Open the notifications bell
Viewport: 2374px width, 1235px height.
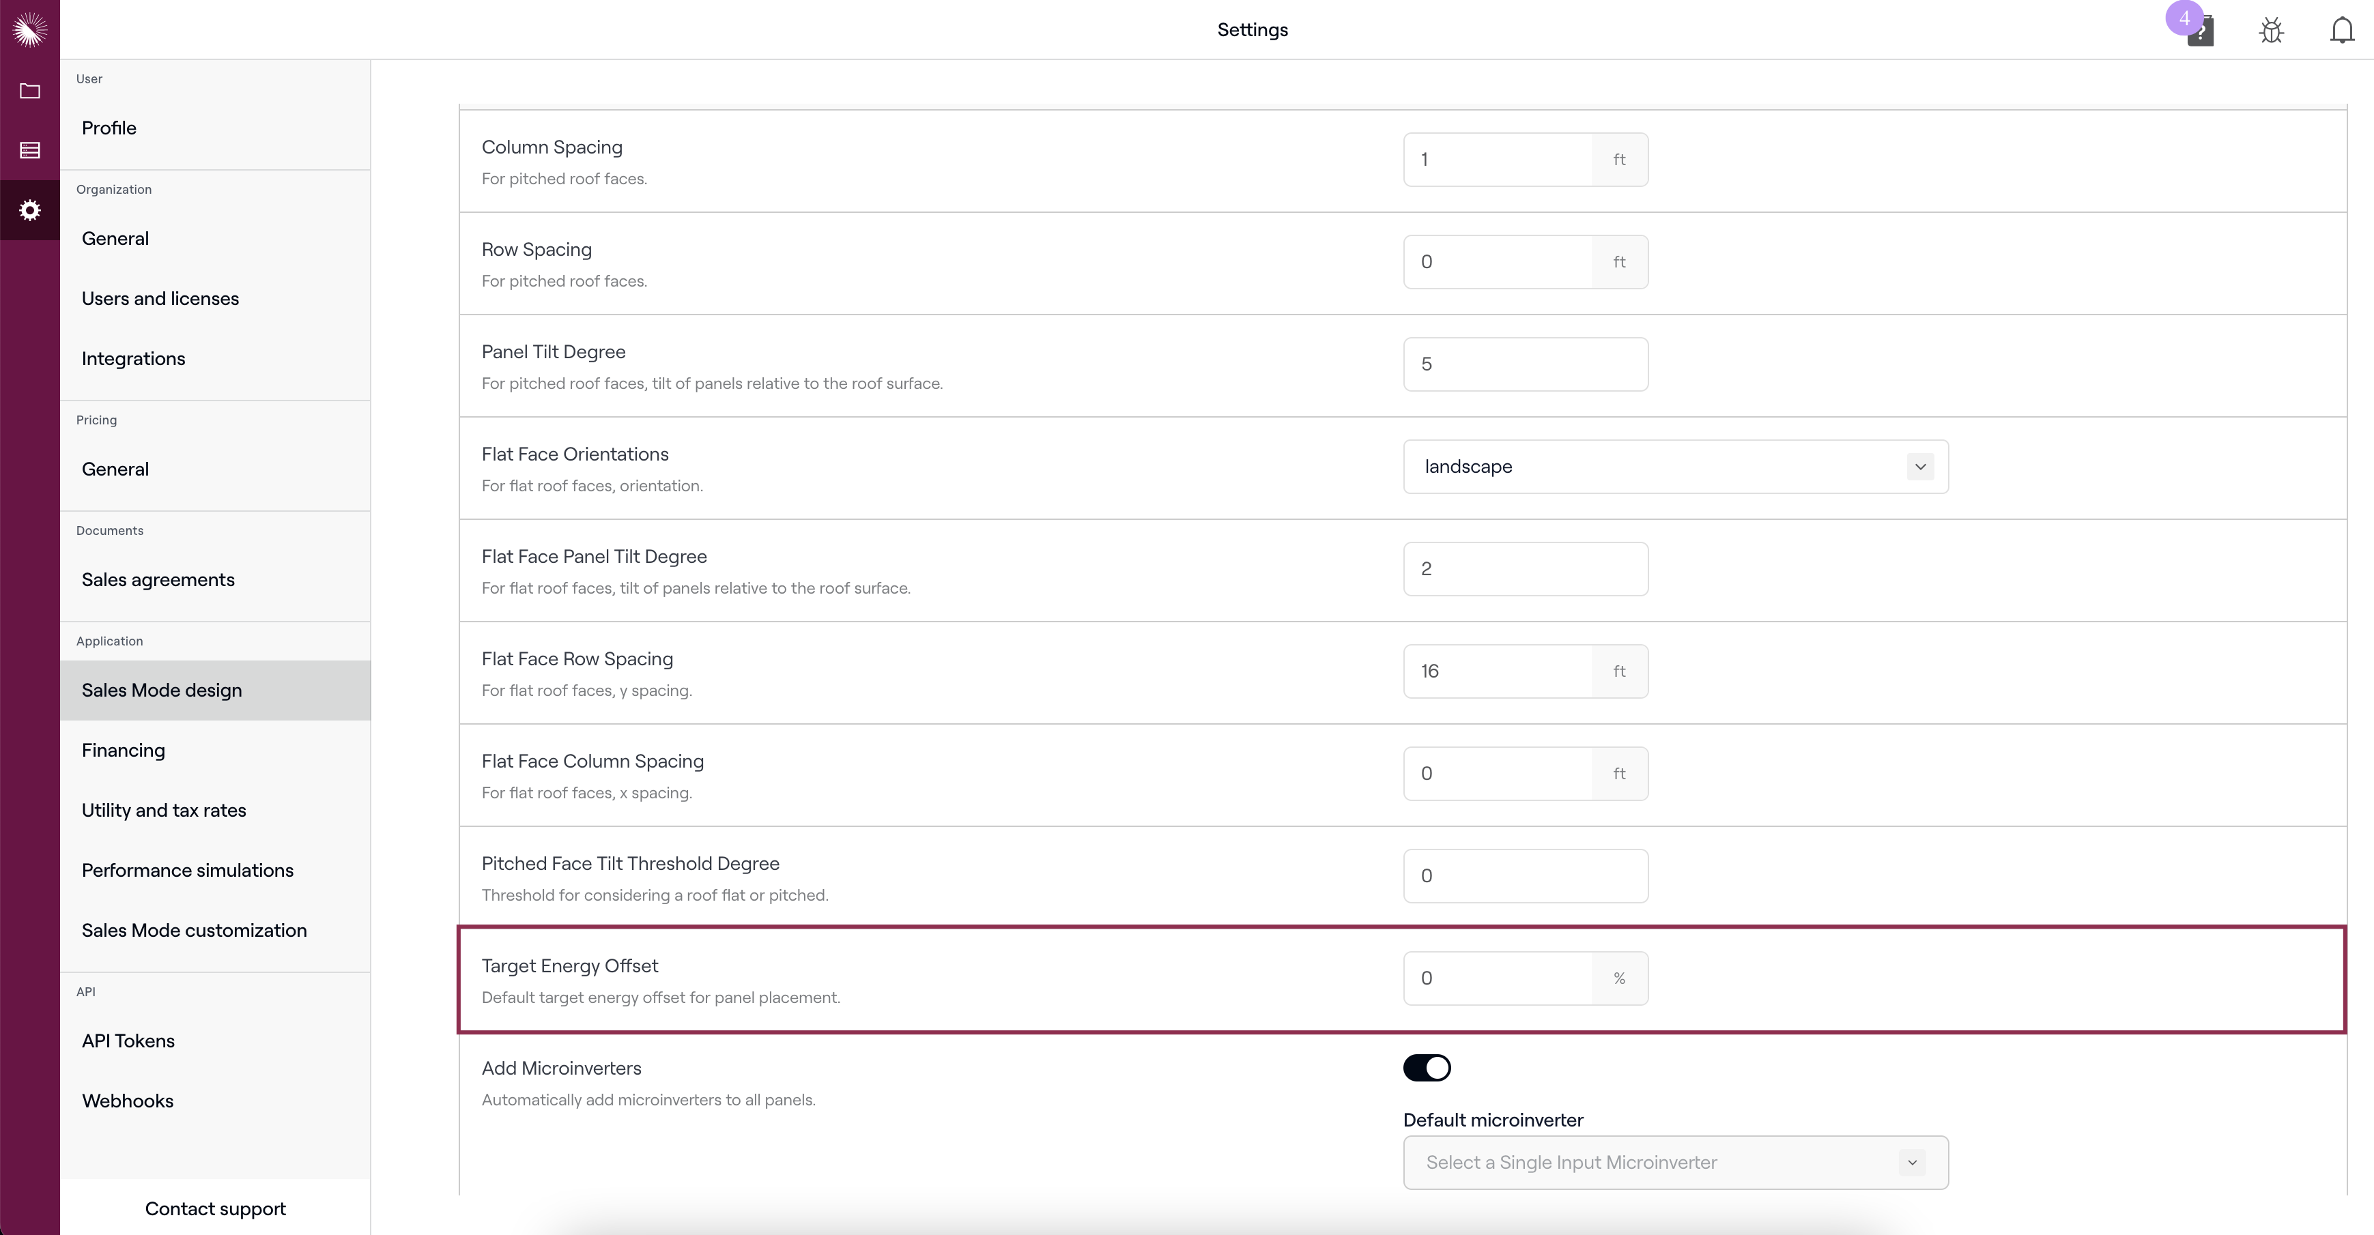point(2342,29)
